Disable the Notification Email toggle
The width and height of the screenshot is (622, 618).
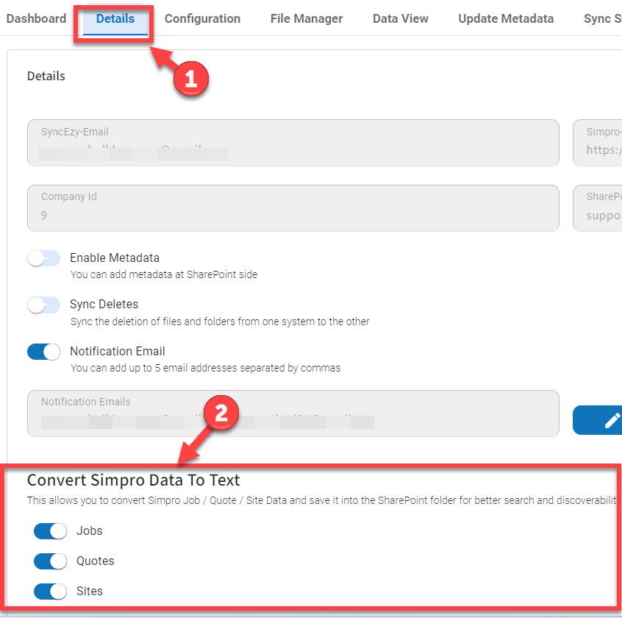43,352
